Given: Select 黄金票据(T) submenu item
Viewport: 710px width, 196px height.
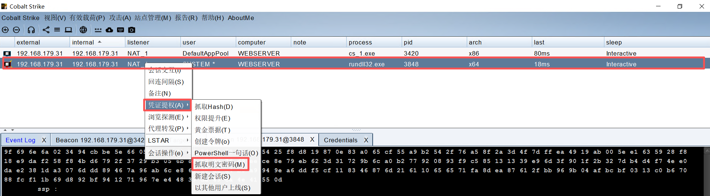Looking at the screenshot, I should (226, 130).
